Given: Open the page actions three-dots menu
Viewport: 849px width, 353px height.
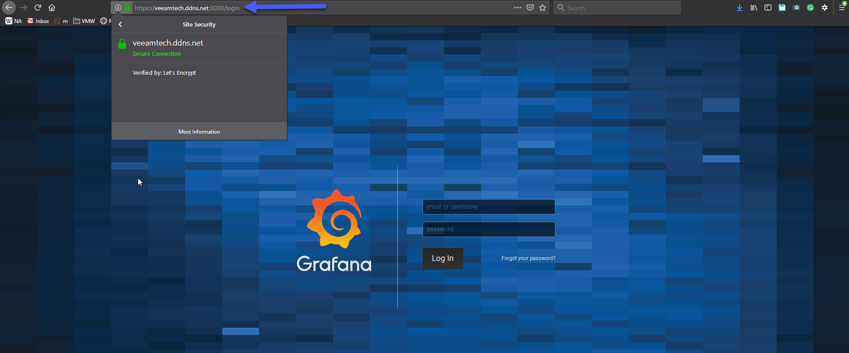Looking at the screenshot, I should 518,8.
